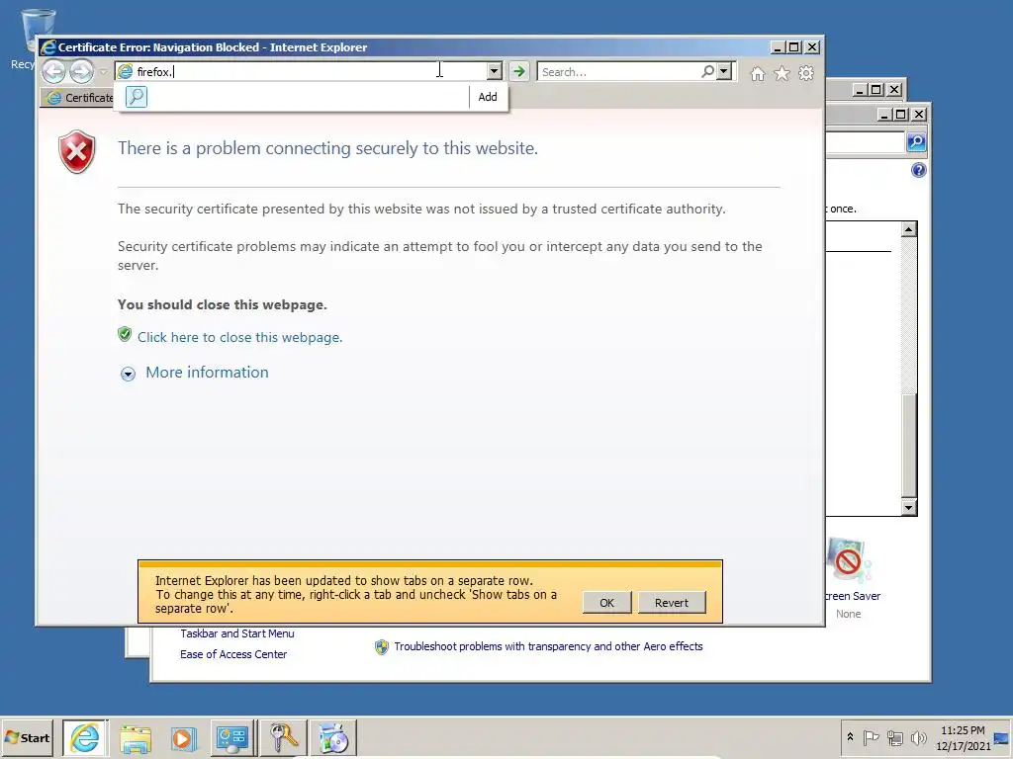Select the Certificate Error tab
Image resolution: width=1013 pixels, height=759 pixels.
[77, 98]
